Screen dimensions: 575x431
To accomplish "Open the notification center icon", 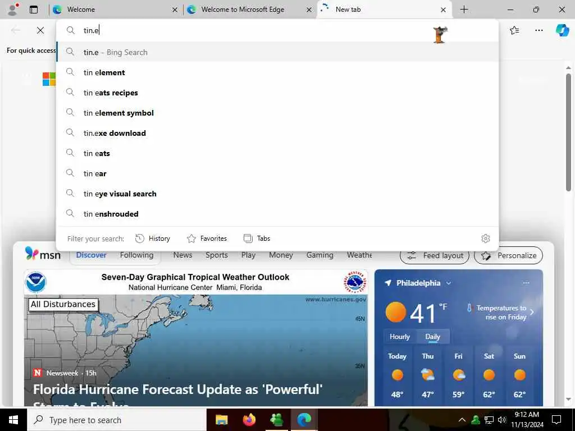I will tap(556, 420).
